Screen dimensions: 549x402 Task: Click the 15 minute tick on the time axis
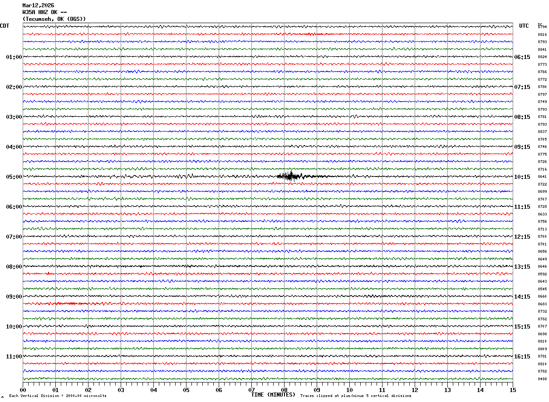pyautogui.click(x=512, y=390)
